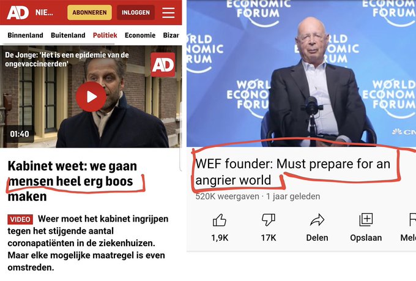
Task: Open the Binnenland tab
Action: click(25, 36)
